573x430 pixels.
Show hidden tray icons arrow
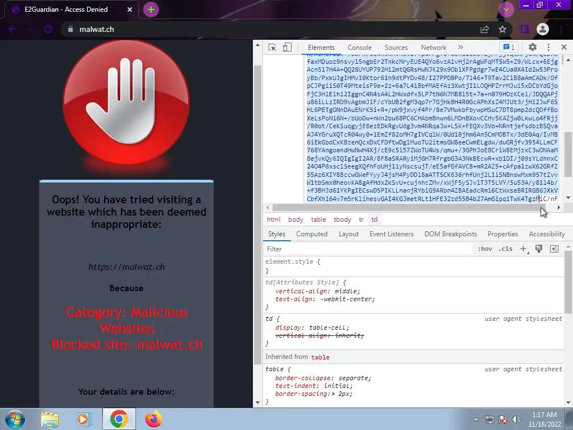pyautogui.click(x=476, y=419)
